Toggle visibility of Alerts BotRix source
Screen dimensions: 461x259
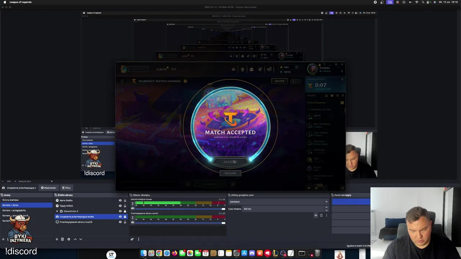pyautogui.click(x=120, y=200)
